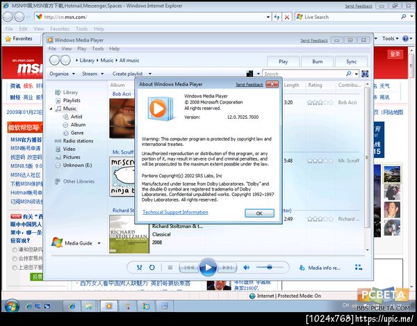Click the Internet Explorer taskbar button
Viewport: 417px width, 326px height.
click(x=72, y=307)
